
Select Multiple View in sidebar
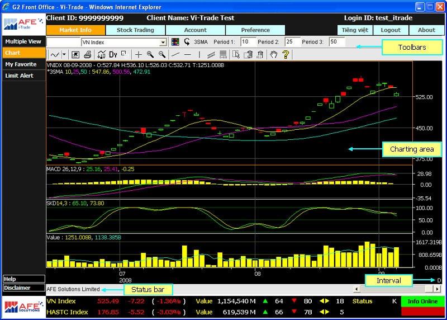pos(23,41)
